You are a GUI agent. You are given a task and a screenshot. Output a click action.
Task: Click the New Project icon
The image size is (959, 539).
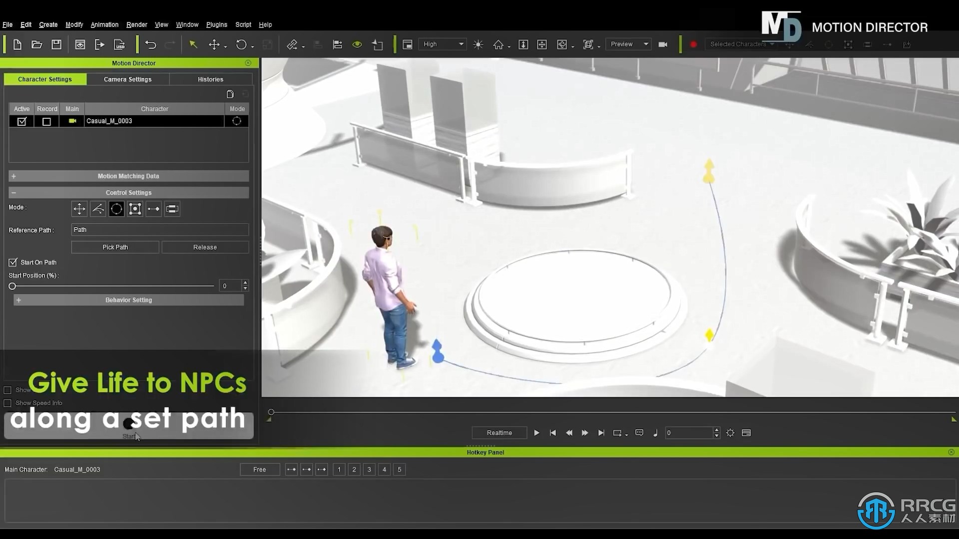coord(17,44)
